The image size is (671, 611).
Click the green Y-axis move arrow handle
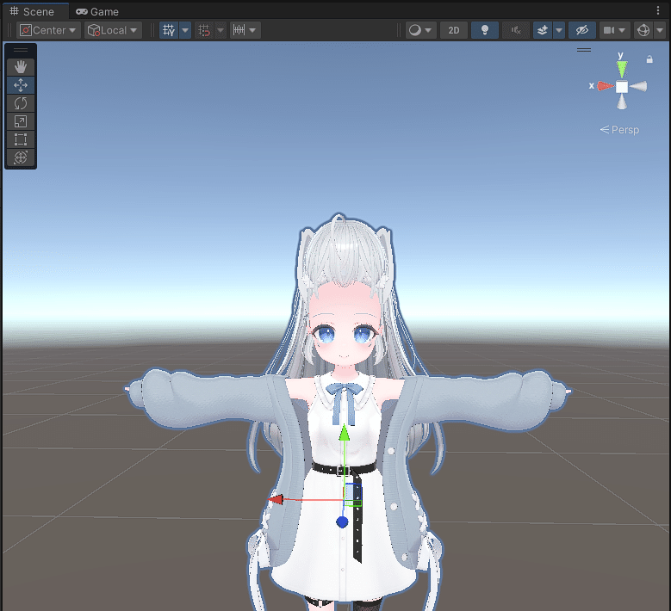tap(344, 433)
